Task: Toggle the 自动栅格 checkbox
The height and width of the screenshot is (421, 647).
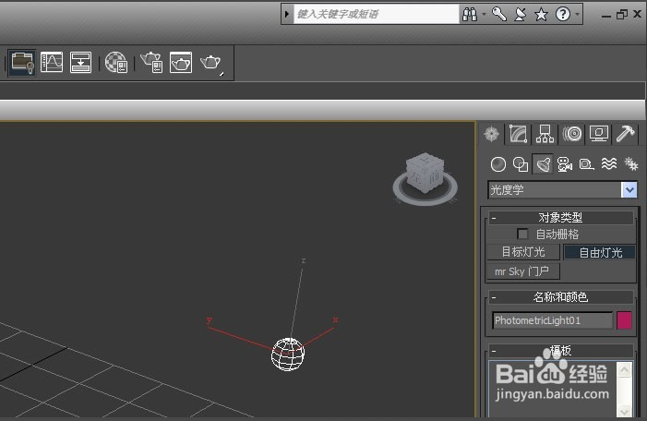Action: (x=522, y=234)
